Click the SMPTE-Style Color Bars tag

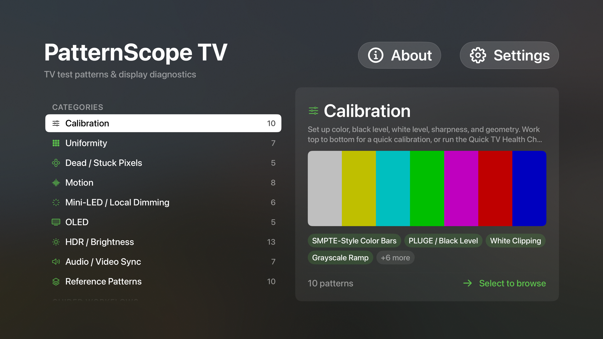tap(354, 241)
